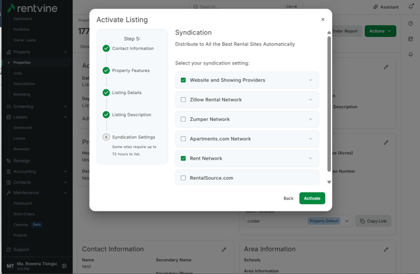Image resolution: width=420 pixels, height=274 pixels.
Task: Edit the Area Information section pencil
Action: [x=386, y=250]
